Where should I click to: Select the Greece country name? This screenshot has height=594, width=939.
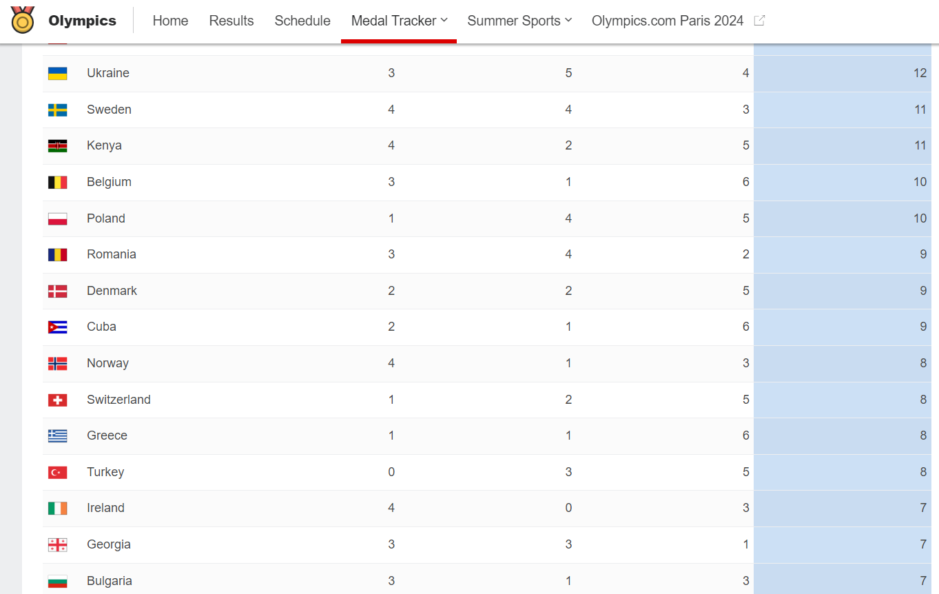pyautogui.click(x=107, y=436)
